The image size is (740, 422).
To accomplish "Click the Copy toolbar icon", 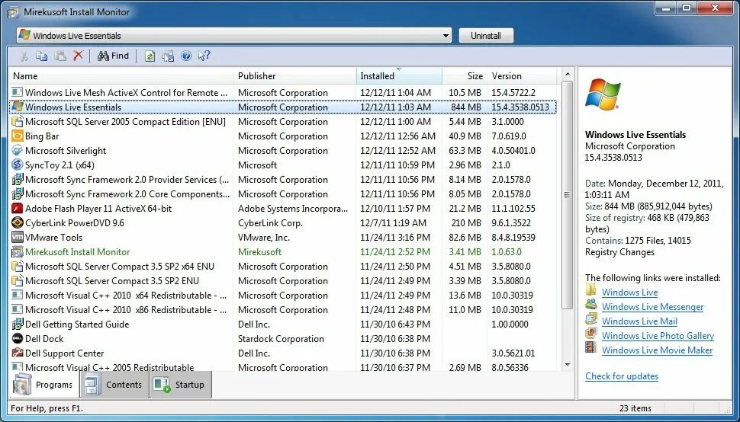I will pyautogui.click(x=41, y=56).
